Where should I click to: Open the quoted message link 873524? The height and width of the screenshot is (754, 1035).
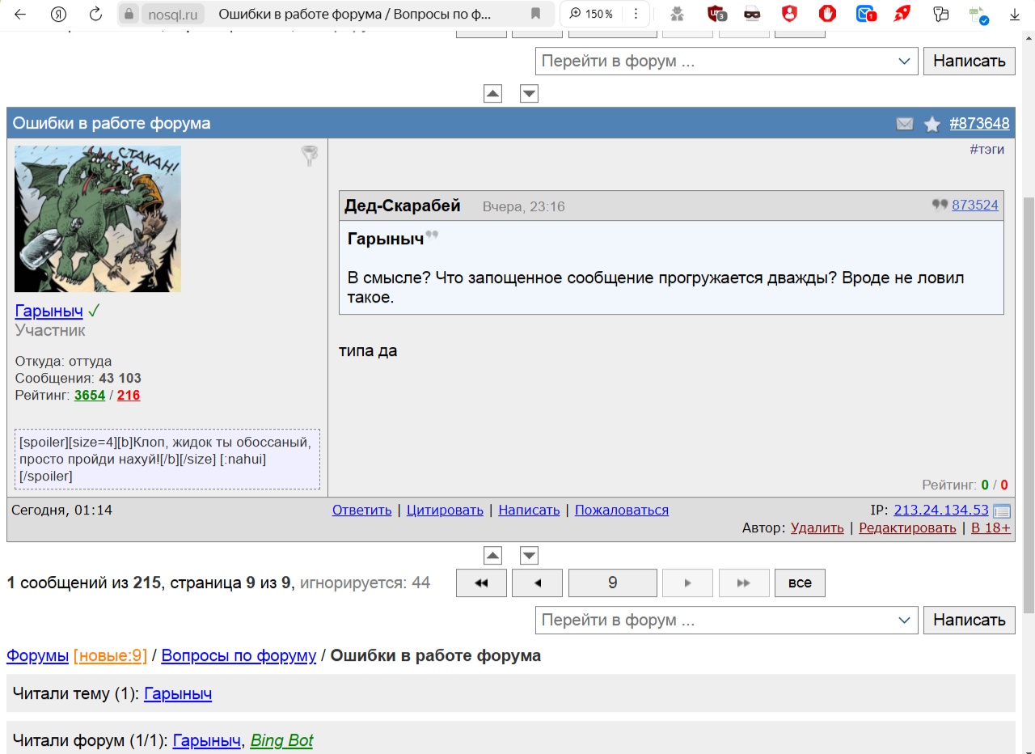[x=975, y=205]
